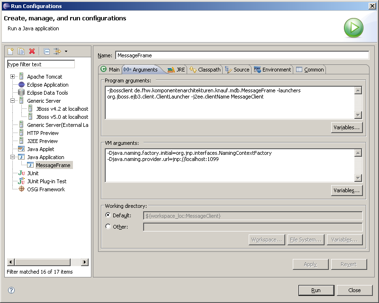Select the JUnit Plug-in Test label
This screenshot has height=303, width=379.
pos(46,181)
